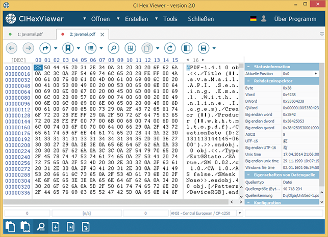Click the user profile icon
Viewport: 328px width, 237px height.
(x=264, y=19)
